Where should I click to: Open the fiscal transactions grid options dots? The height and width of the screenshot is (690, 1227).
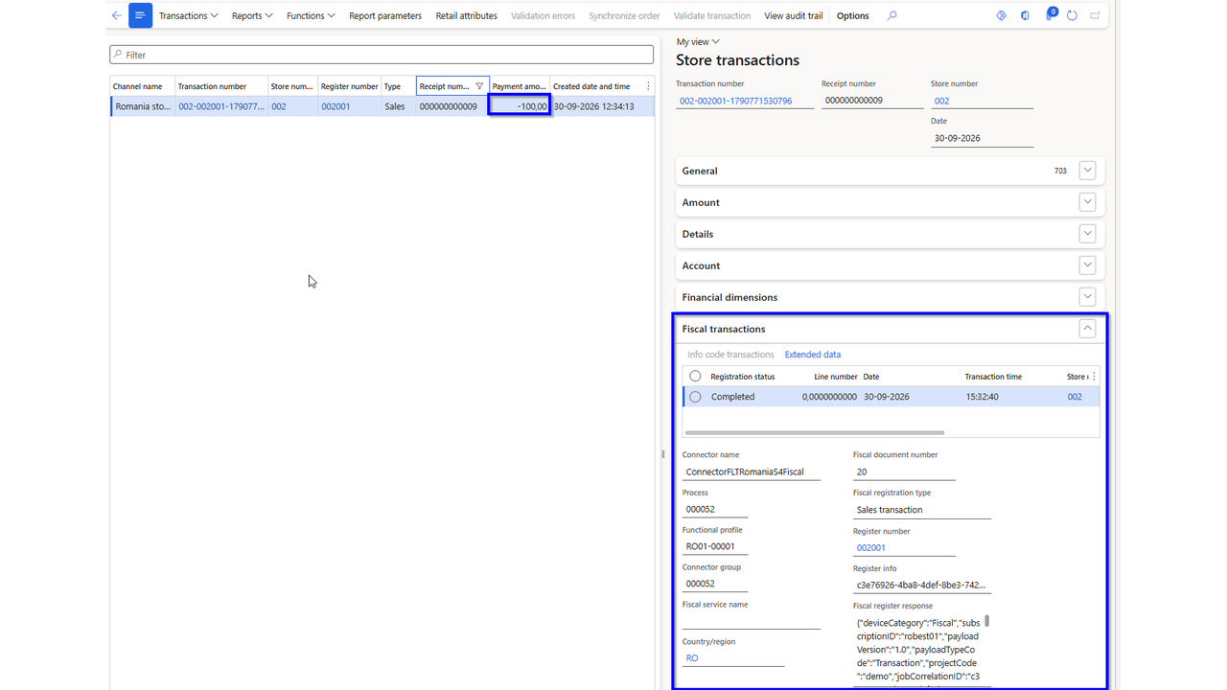[1094, 377]
